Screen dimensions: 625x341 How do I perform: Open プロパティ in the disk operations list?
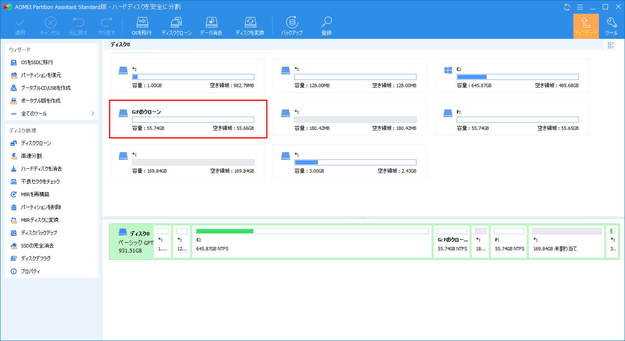tap(30, 271)
